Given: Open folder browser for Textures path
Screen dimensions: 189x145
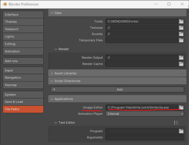Looking at the screenshot, I should coord(181,28).
